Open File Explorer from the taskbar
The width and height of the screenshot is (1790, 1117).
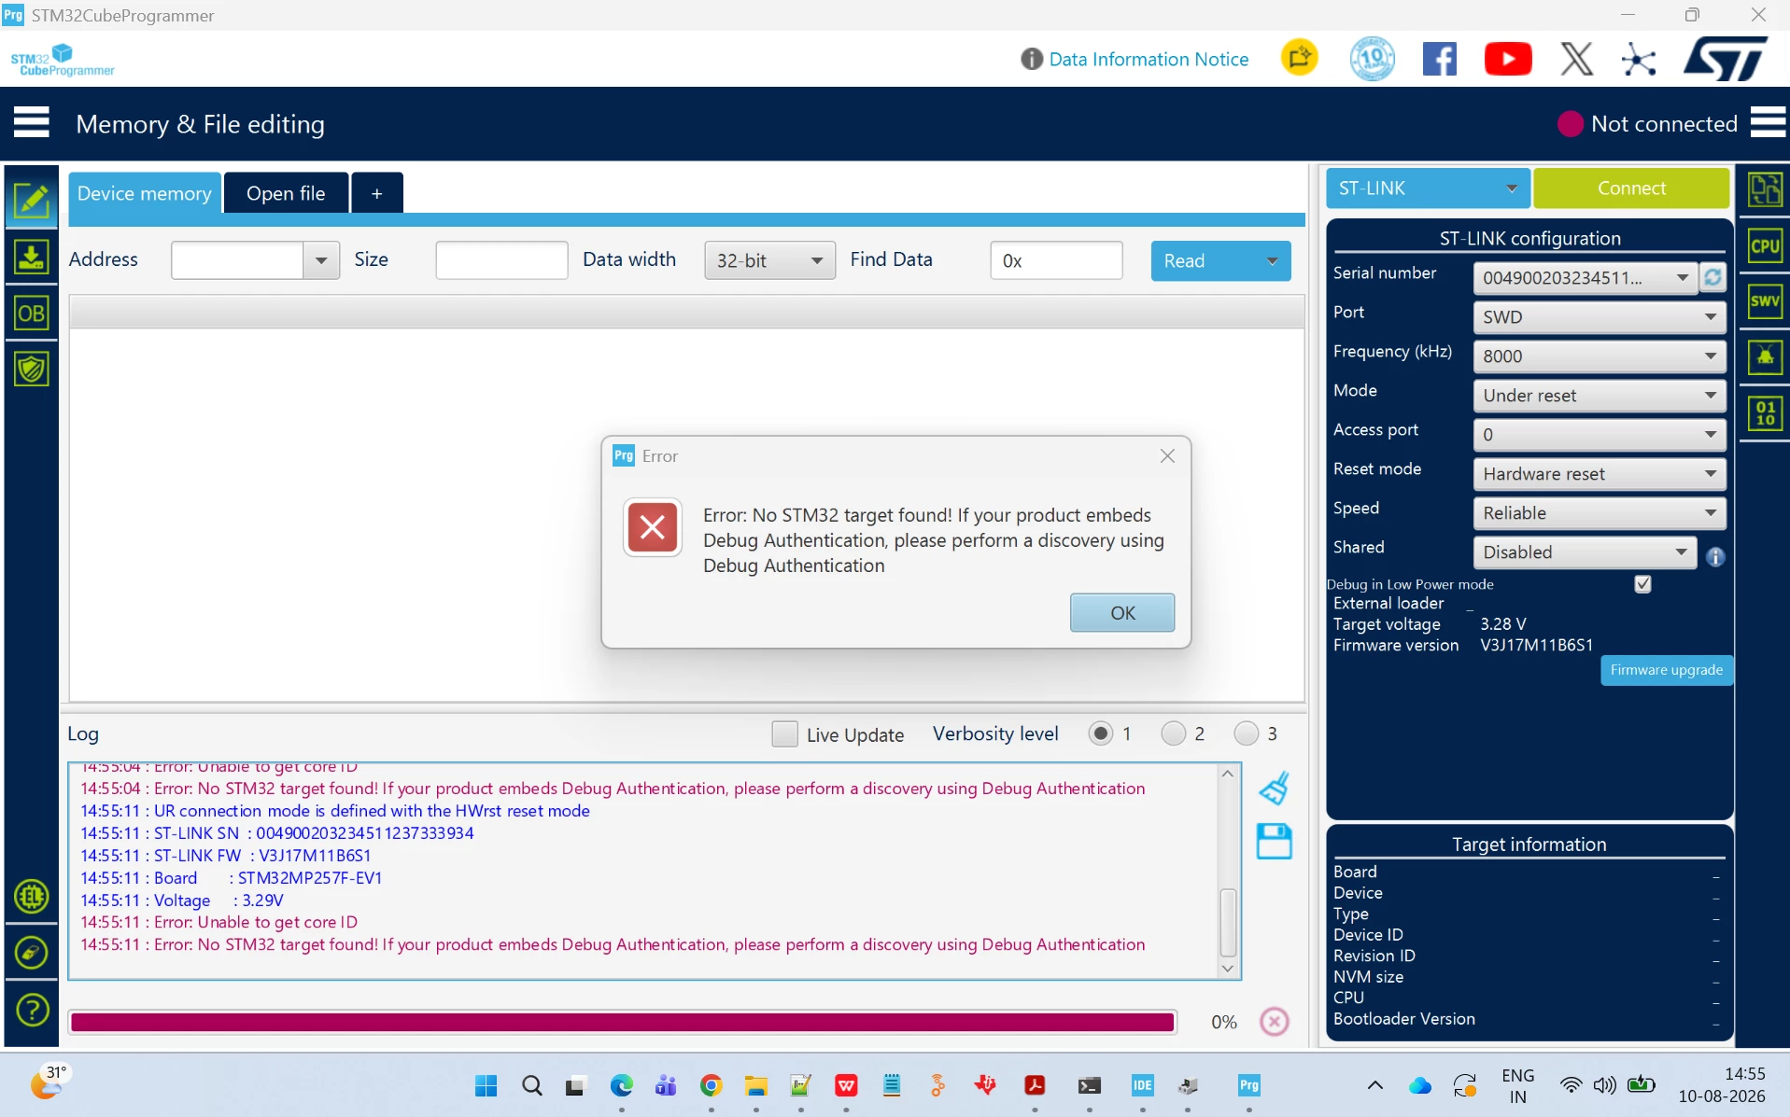[755, 1085]
